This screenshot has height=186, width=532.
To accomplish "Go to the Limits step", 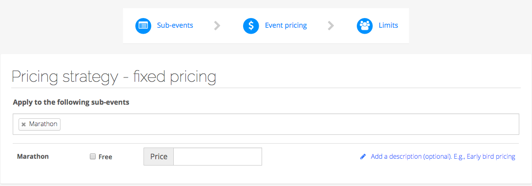I will click(x=389, y=25).
